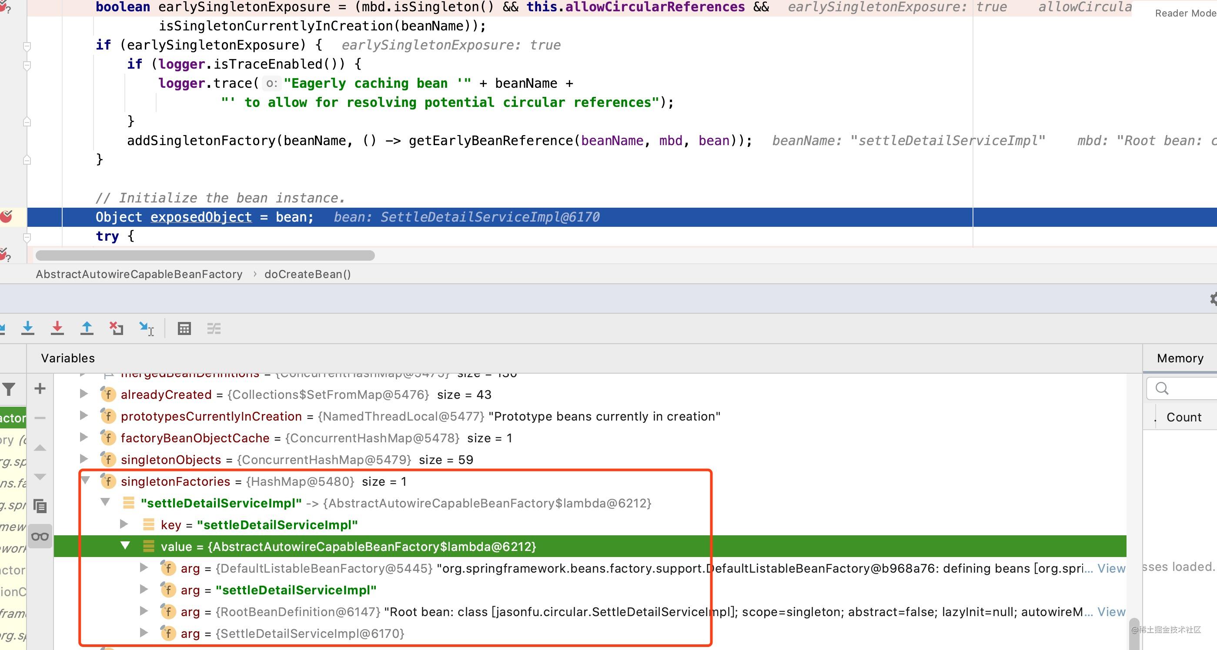Move watch down with the down arrow
The image size is (1217, 650).
pos(40,477)
